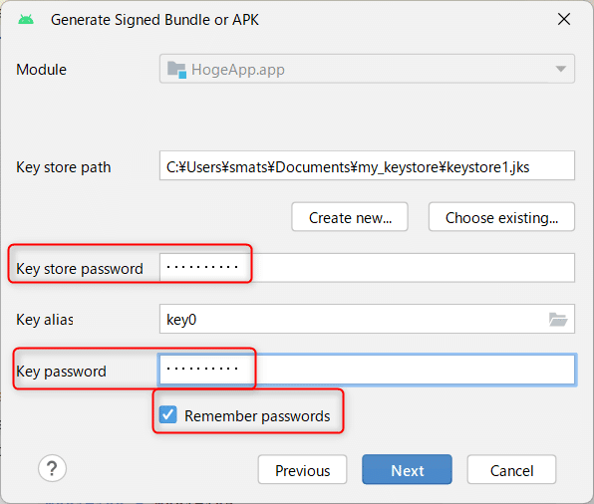594x504 pixels.
Task: Click Create new... keystore button
Action: [350, 217]
